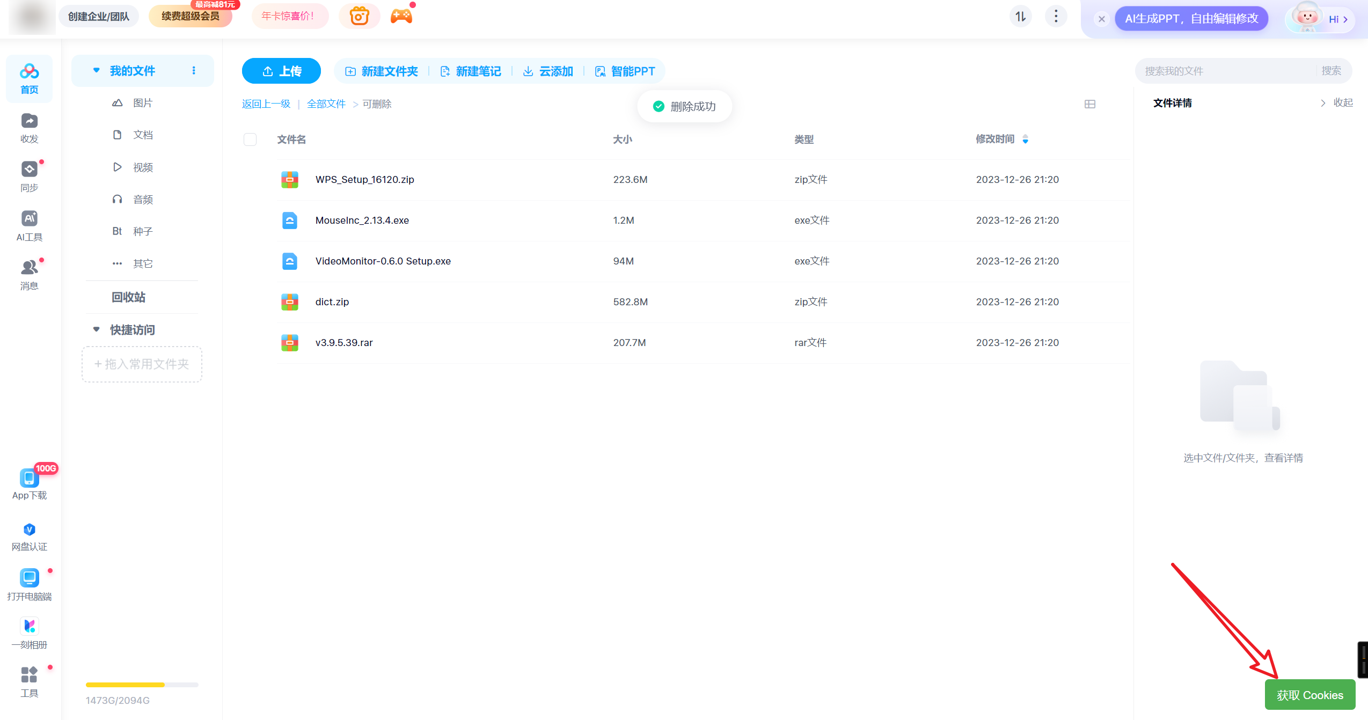The width and height of the screenshot is (1368, 720).
Task: Select 图片 category in file tree
Action: (142, 103)
